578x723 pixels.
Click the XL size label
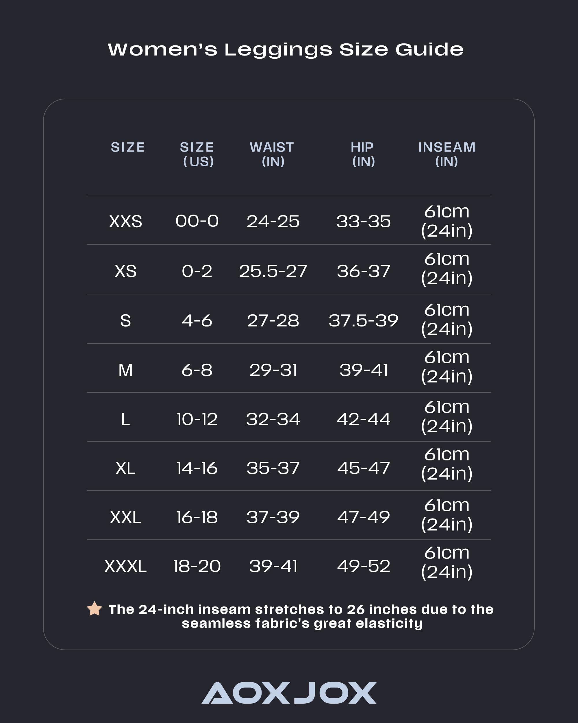[126, 468]
